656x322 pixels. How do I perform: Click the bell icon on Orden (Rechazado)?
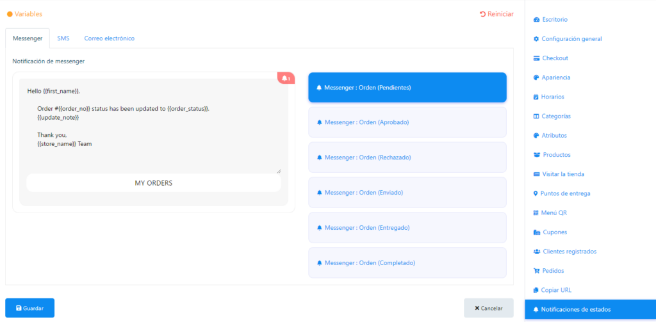319,157
